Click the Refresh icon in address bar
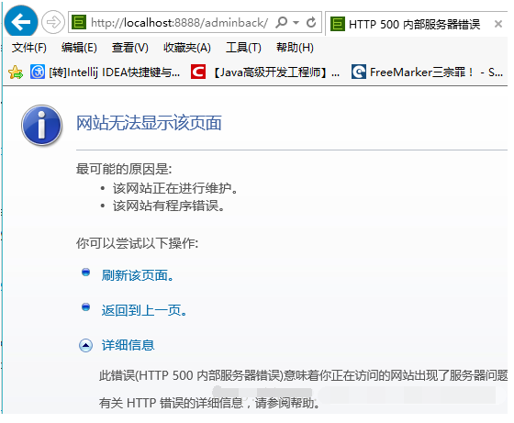Screen dimensions: 514x423 coord(311,22)
